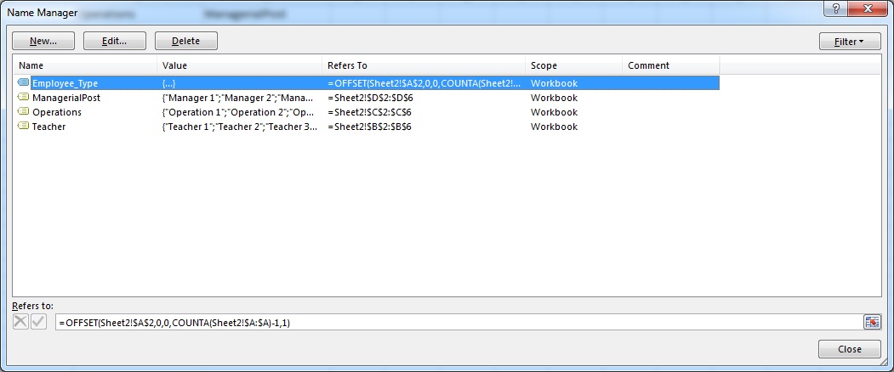The height and width of the screenshot is (372, 894).
Task: Click the collapse dialog range selector icon
Action: (872, 322)
